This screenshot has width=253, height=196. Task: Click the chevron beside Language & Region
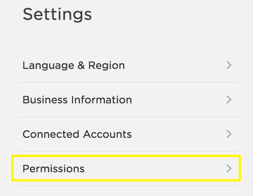[x=229, y=65]
